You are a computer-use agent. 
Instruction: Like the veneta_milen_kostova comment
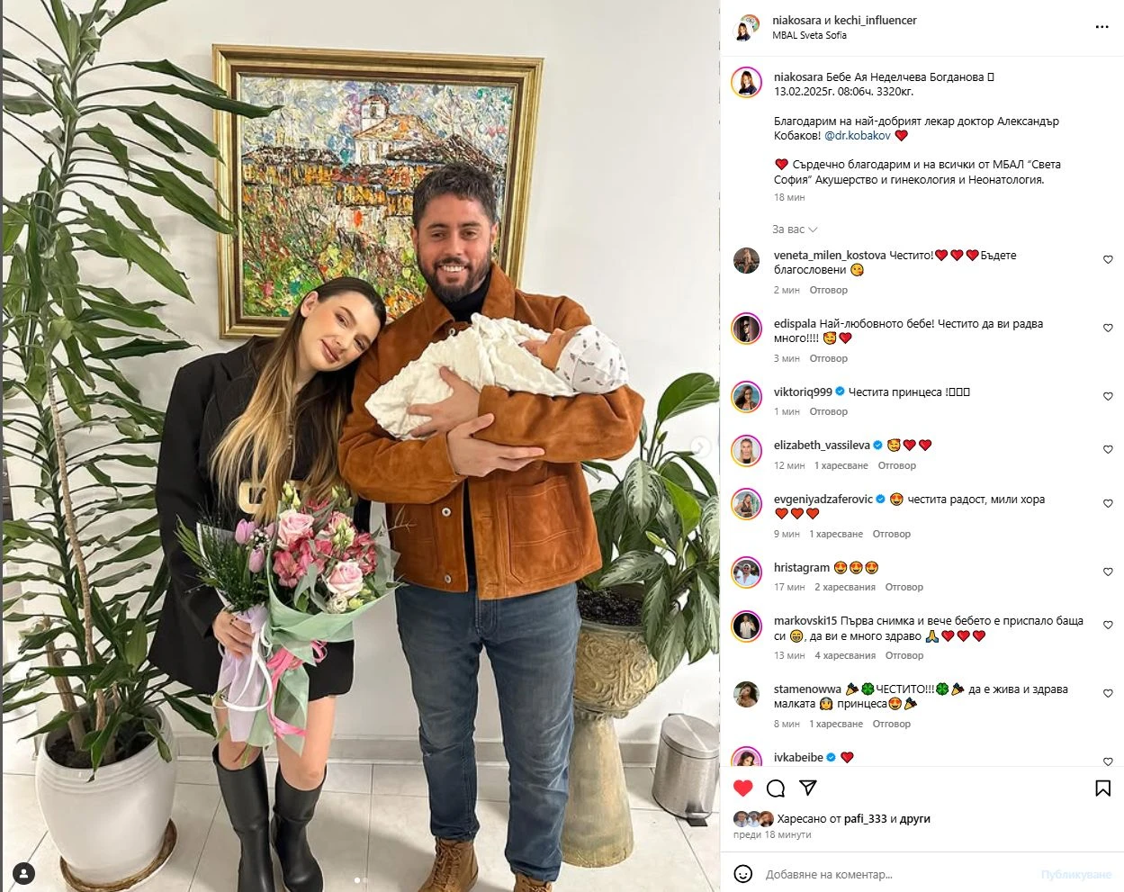(x=1108, y=259)
